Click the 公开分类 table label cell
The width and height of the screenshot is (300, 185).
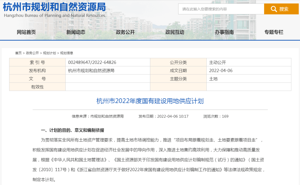tap(178, 62)
